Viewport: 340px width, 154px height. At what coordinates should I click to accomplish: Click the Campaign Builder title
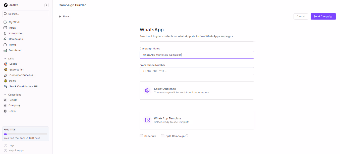72,5
